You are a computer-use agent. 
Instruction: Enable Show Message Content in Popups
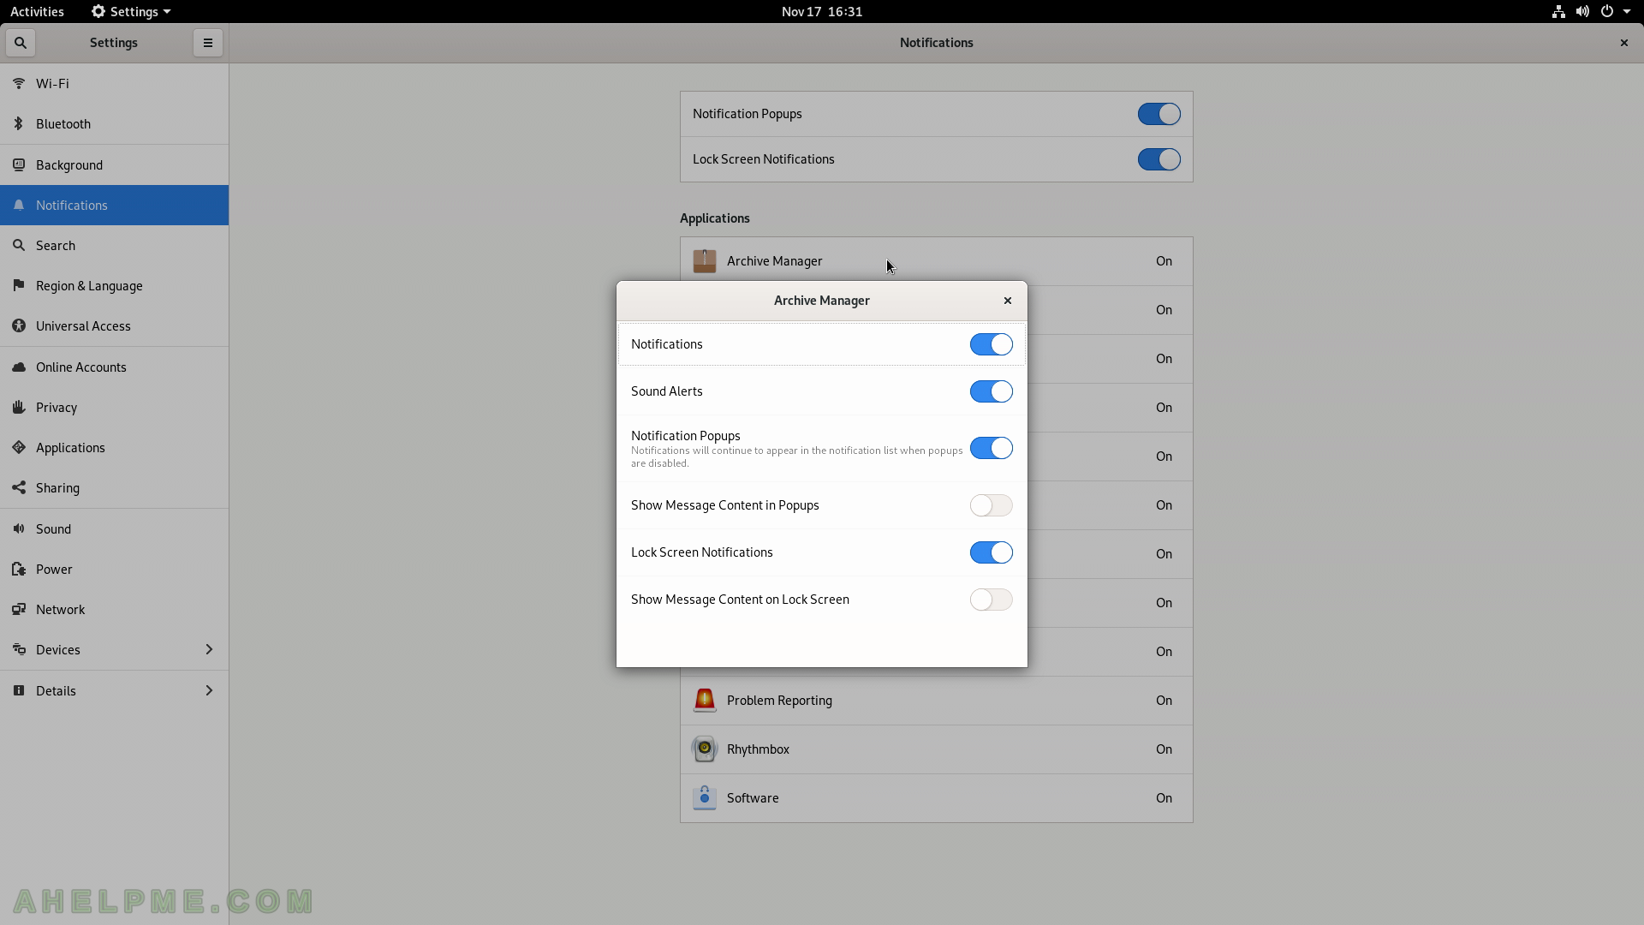point(992,505)
